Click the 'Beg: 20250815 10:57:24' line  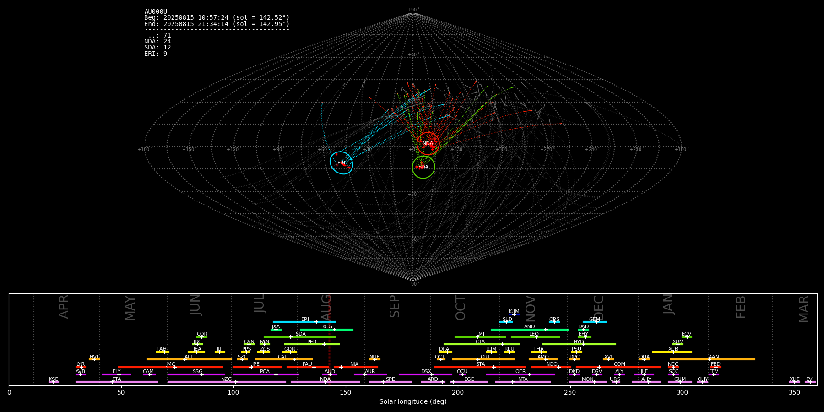coord(217,18)
